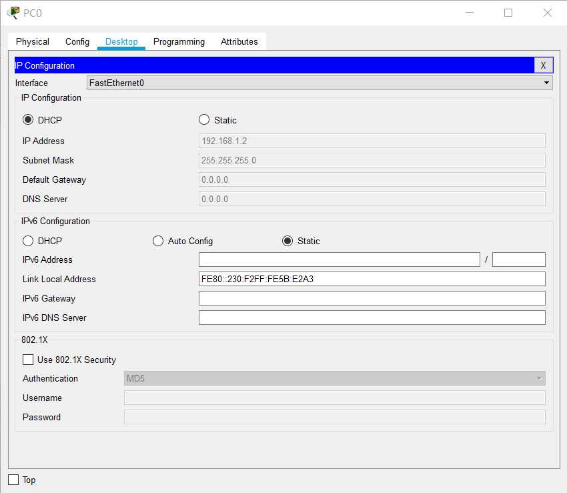Click the Packet Tracer PC0 window icon
The width and height of the screenshot is (567, 493).
[x=13, y=13]
